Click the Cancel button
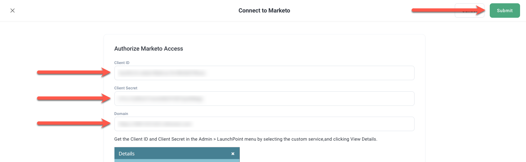The height and width of the screenshot is (162, 526). [469, 11]
